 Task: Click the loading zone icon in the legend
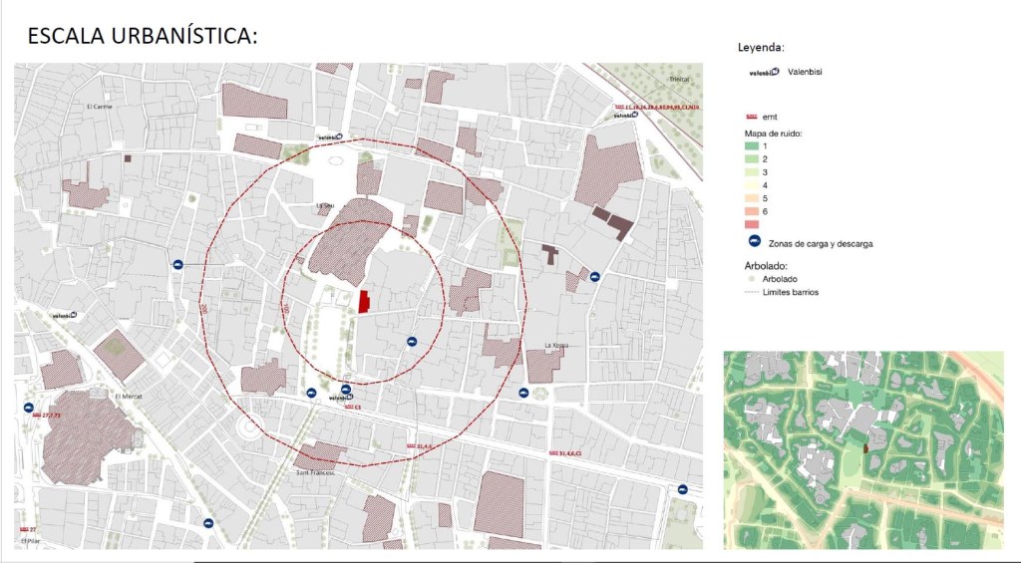coord(753,243)
